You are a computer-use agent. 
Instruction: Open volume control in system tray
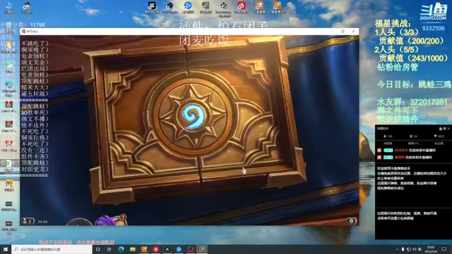[x=414, y=249]
